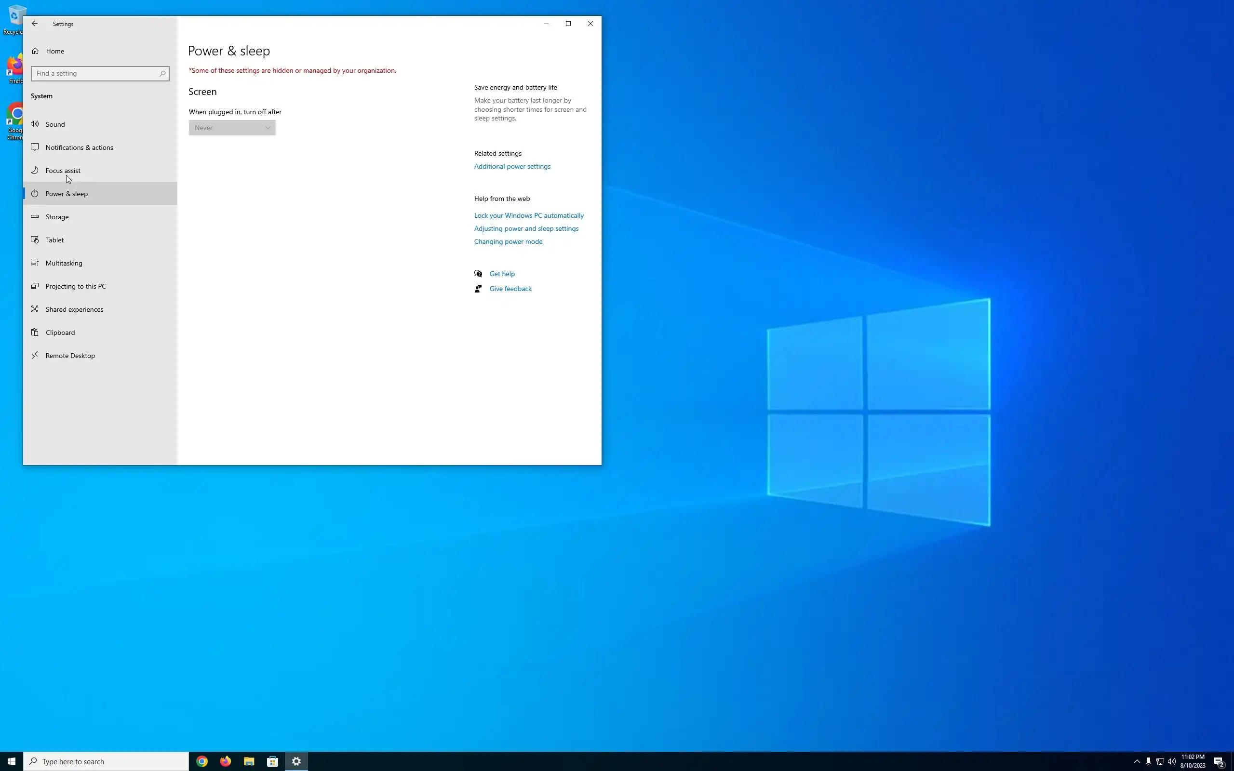Screen dimensions: 1234x771
Task: Click the Storage drive icon
Action: pos(35,217)
